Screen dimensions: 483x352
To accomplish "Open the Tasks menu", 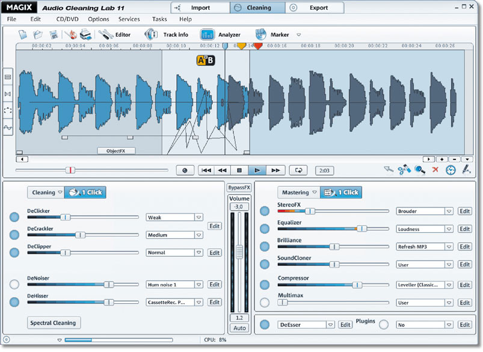I will pyautogui.click(x=159, y=19).
